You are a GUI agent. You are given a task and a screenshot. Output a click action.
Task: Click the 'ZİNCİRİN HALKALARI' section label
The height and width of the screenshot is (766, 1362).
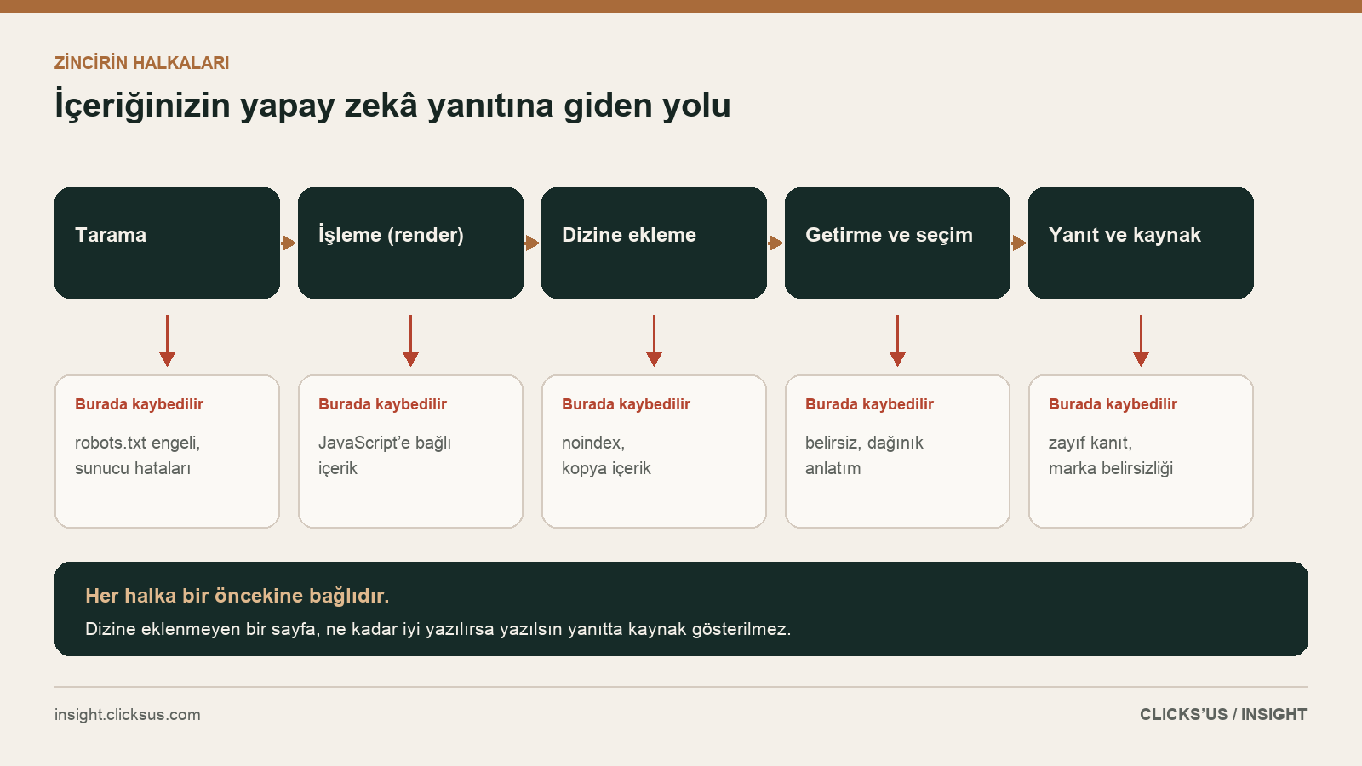142,63
